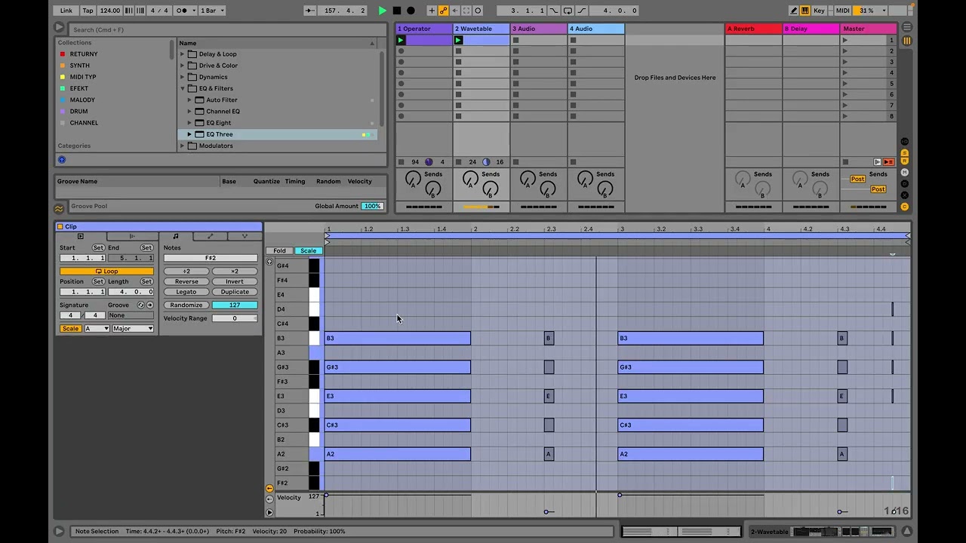Click Stop All Clips on Master

click(845, 162)
